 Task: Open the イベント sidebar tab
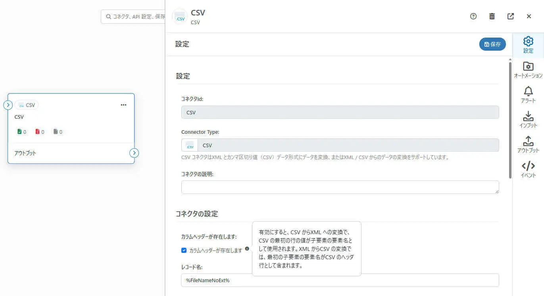(x=528, y=170)
